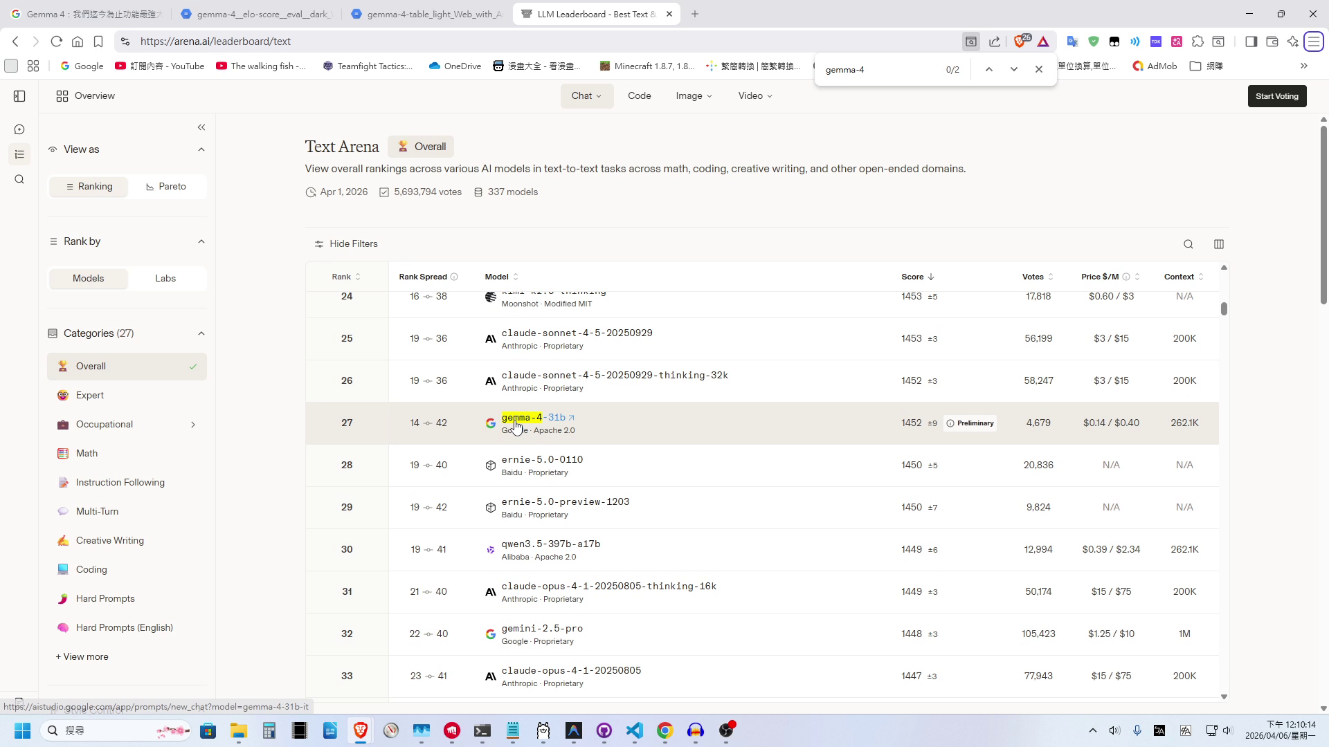The height and width of the screenshot is (747, 1329).
Task: Sort by Rank column header
Action: point(346,277)
